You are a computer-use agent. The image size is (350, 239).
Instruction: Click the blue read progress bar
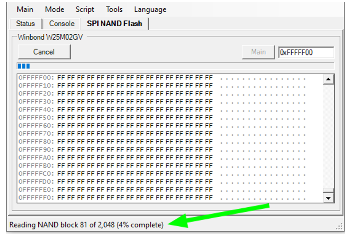coord(176,66)
